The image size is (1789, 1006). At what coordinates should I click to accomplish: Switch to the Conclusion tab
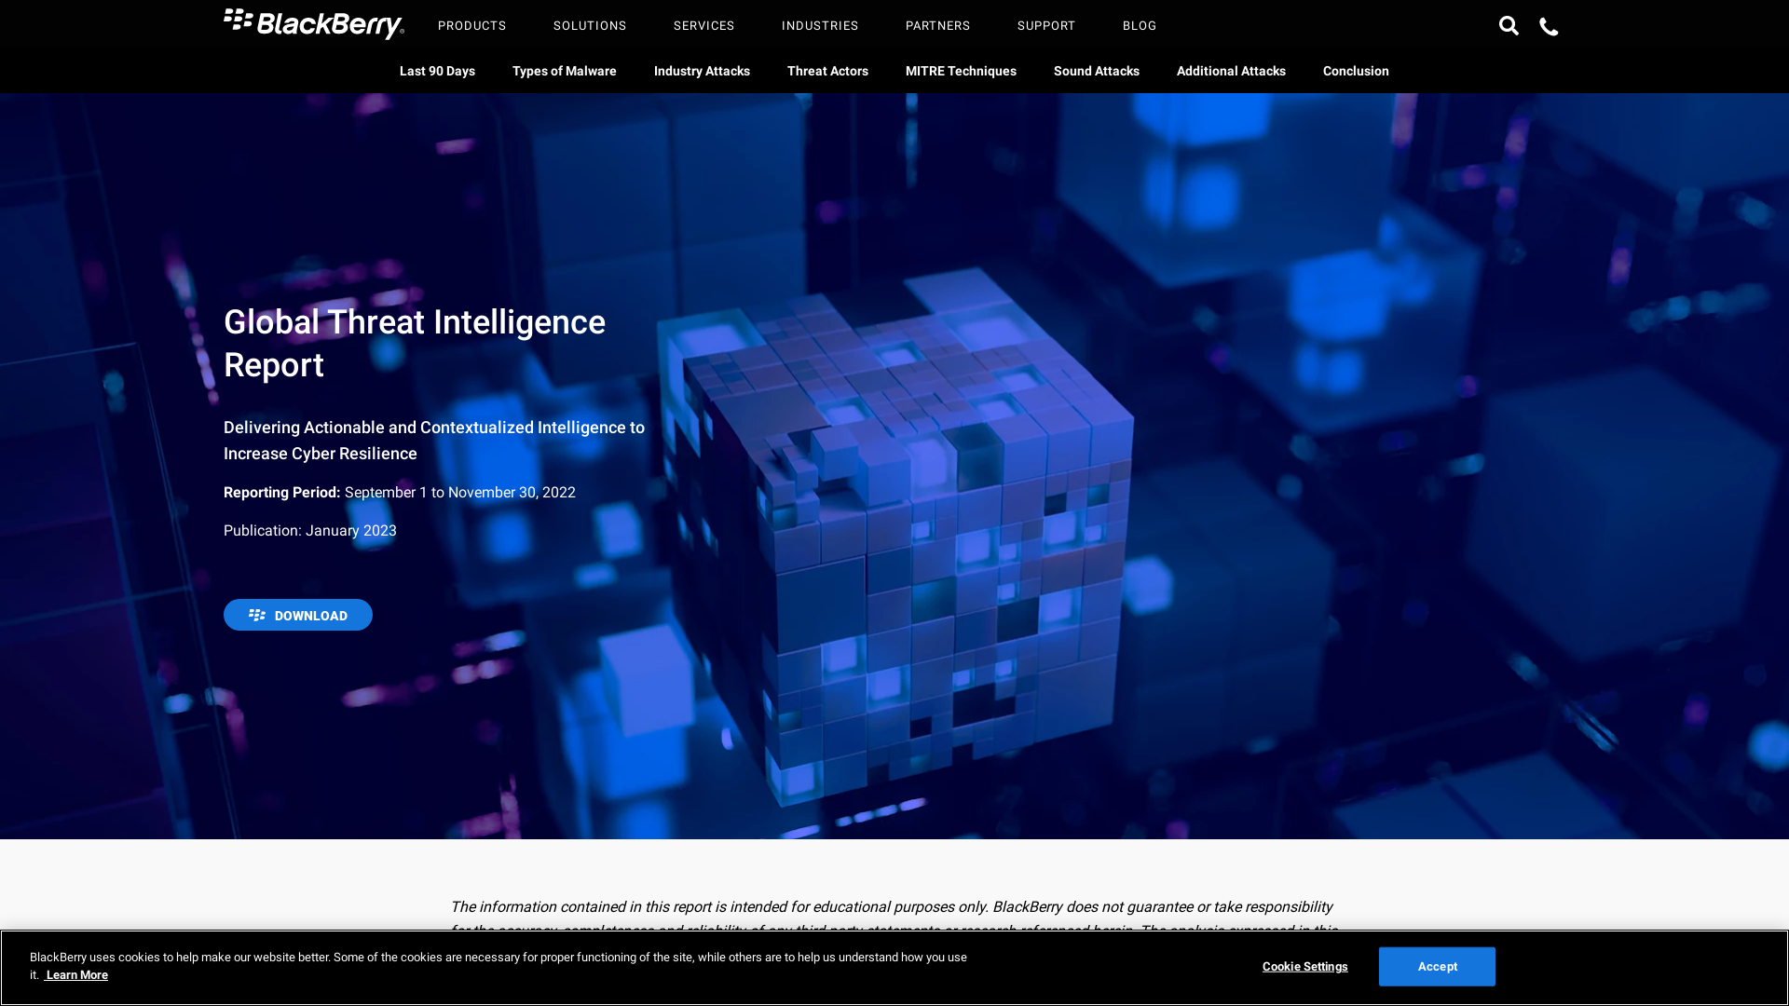[x=1356, y=70]
